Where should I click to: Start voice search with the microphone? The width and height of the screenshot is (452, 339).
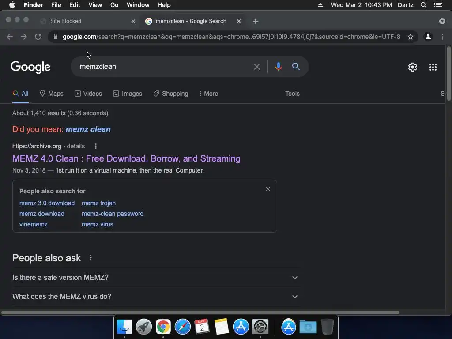click(x=278, y=67)
